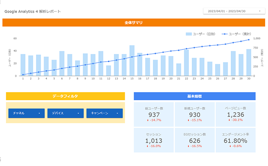Click the day 30 bar in chart
The width and height of the screenshot is (268, 166).
(x=249, y=62)
